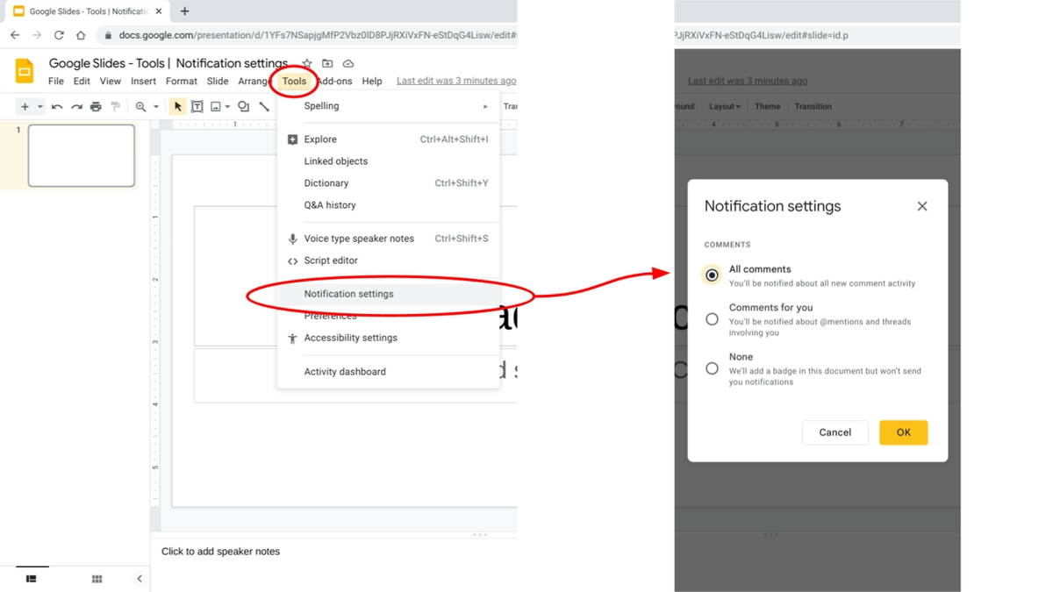Select Notification settings from Tools menu

coord(347,294)
